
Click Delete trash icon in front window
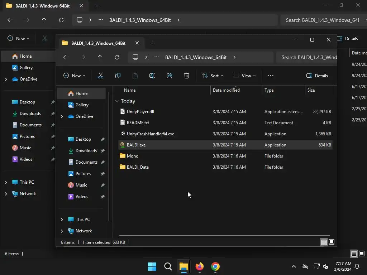pyautogui.click(x=186, y=76)
